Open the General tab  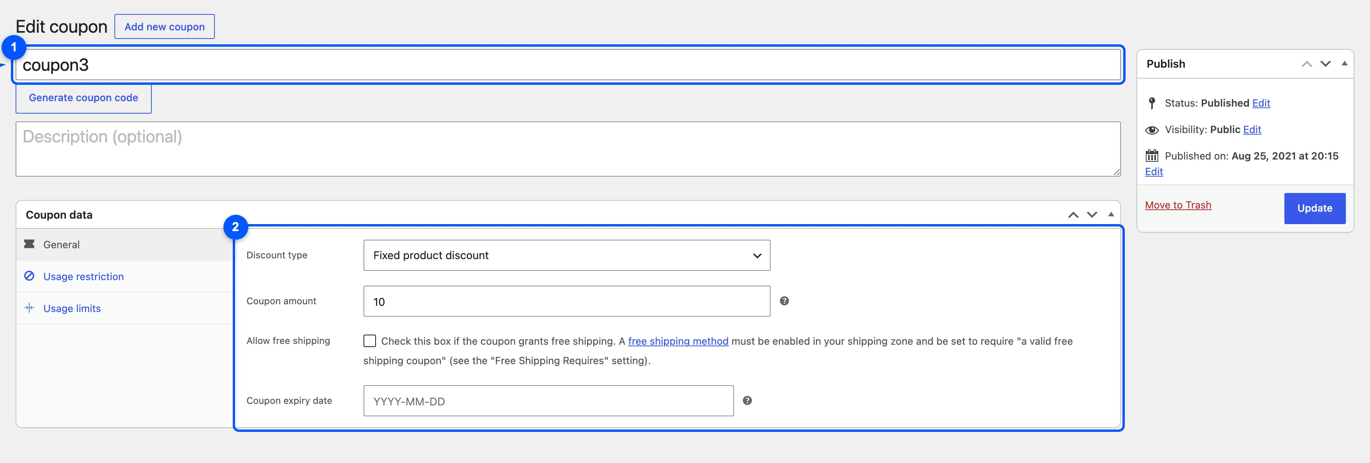[125, 244]
